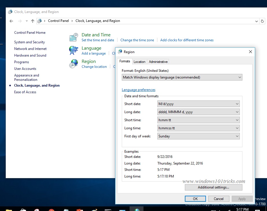Expand the address bar history dropdown
267x211 pixels.
257,21
